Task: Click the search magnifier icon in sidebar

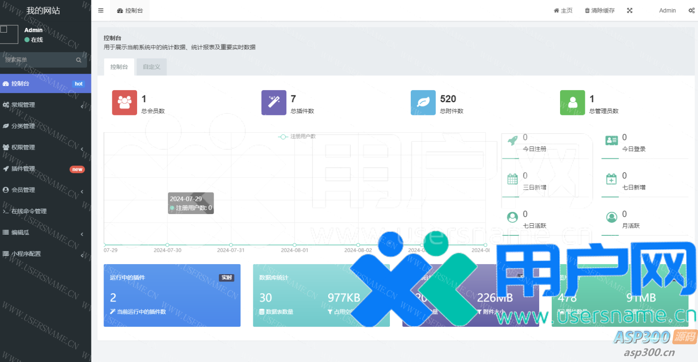Action: pos(79,60)
